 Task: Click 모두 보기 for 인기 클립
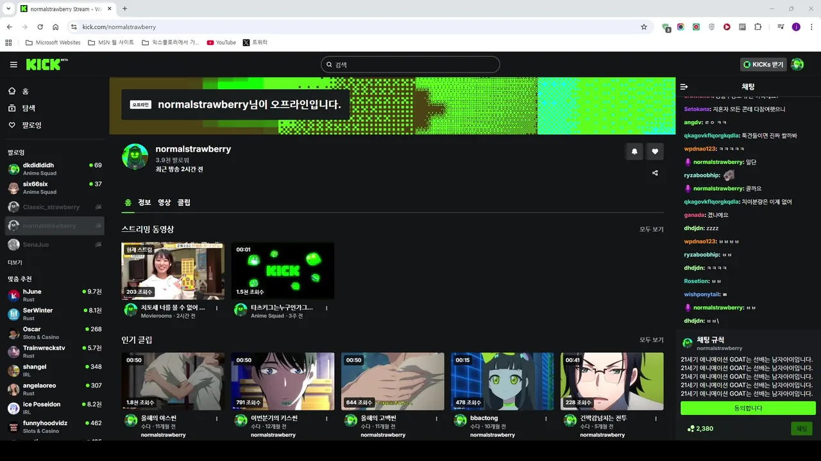click(x=652, y=340)
